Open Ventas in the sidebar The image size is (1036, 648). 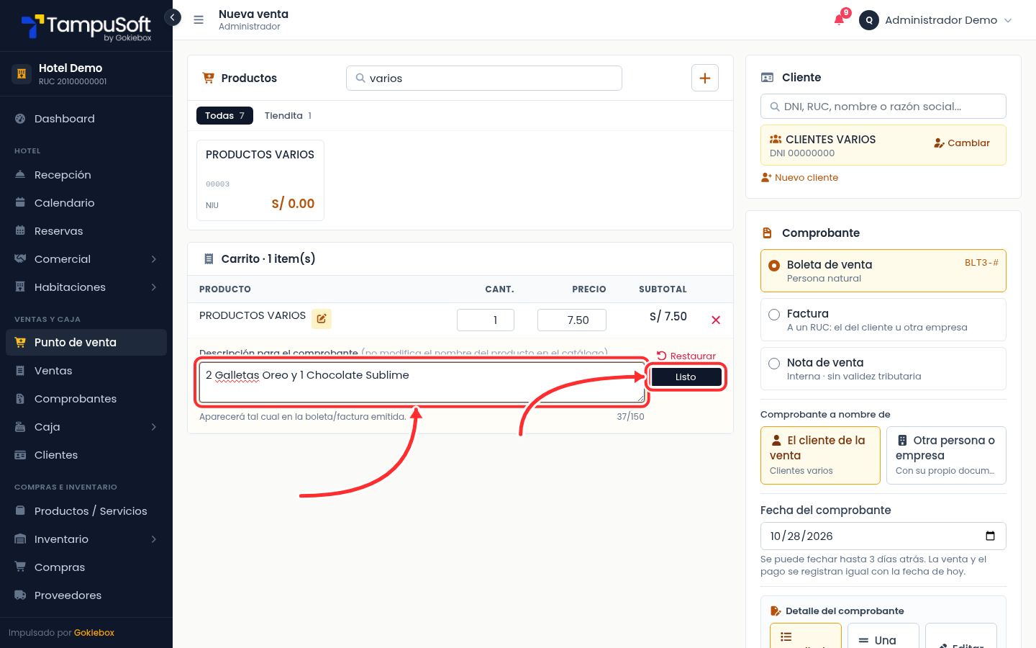click(86, 371)
